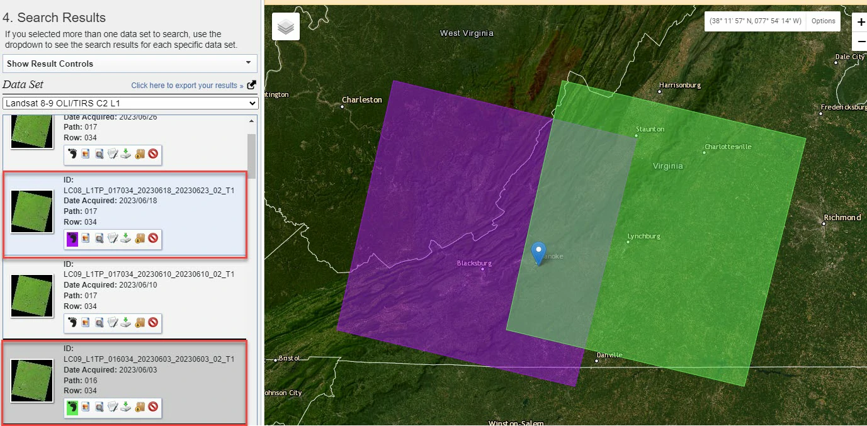Toggle purple footprint for 2023/06/18 scene
The width and height of the screenshot is (867, 426).
[72, 238]
